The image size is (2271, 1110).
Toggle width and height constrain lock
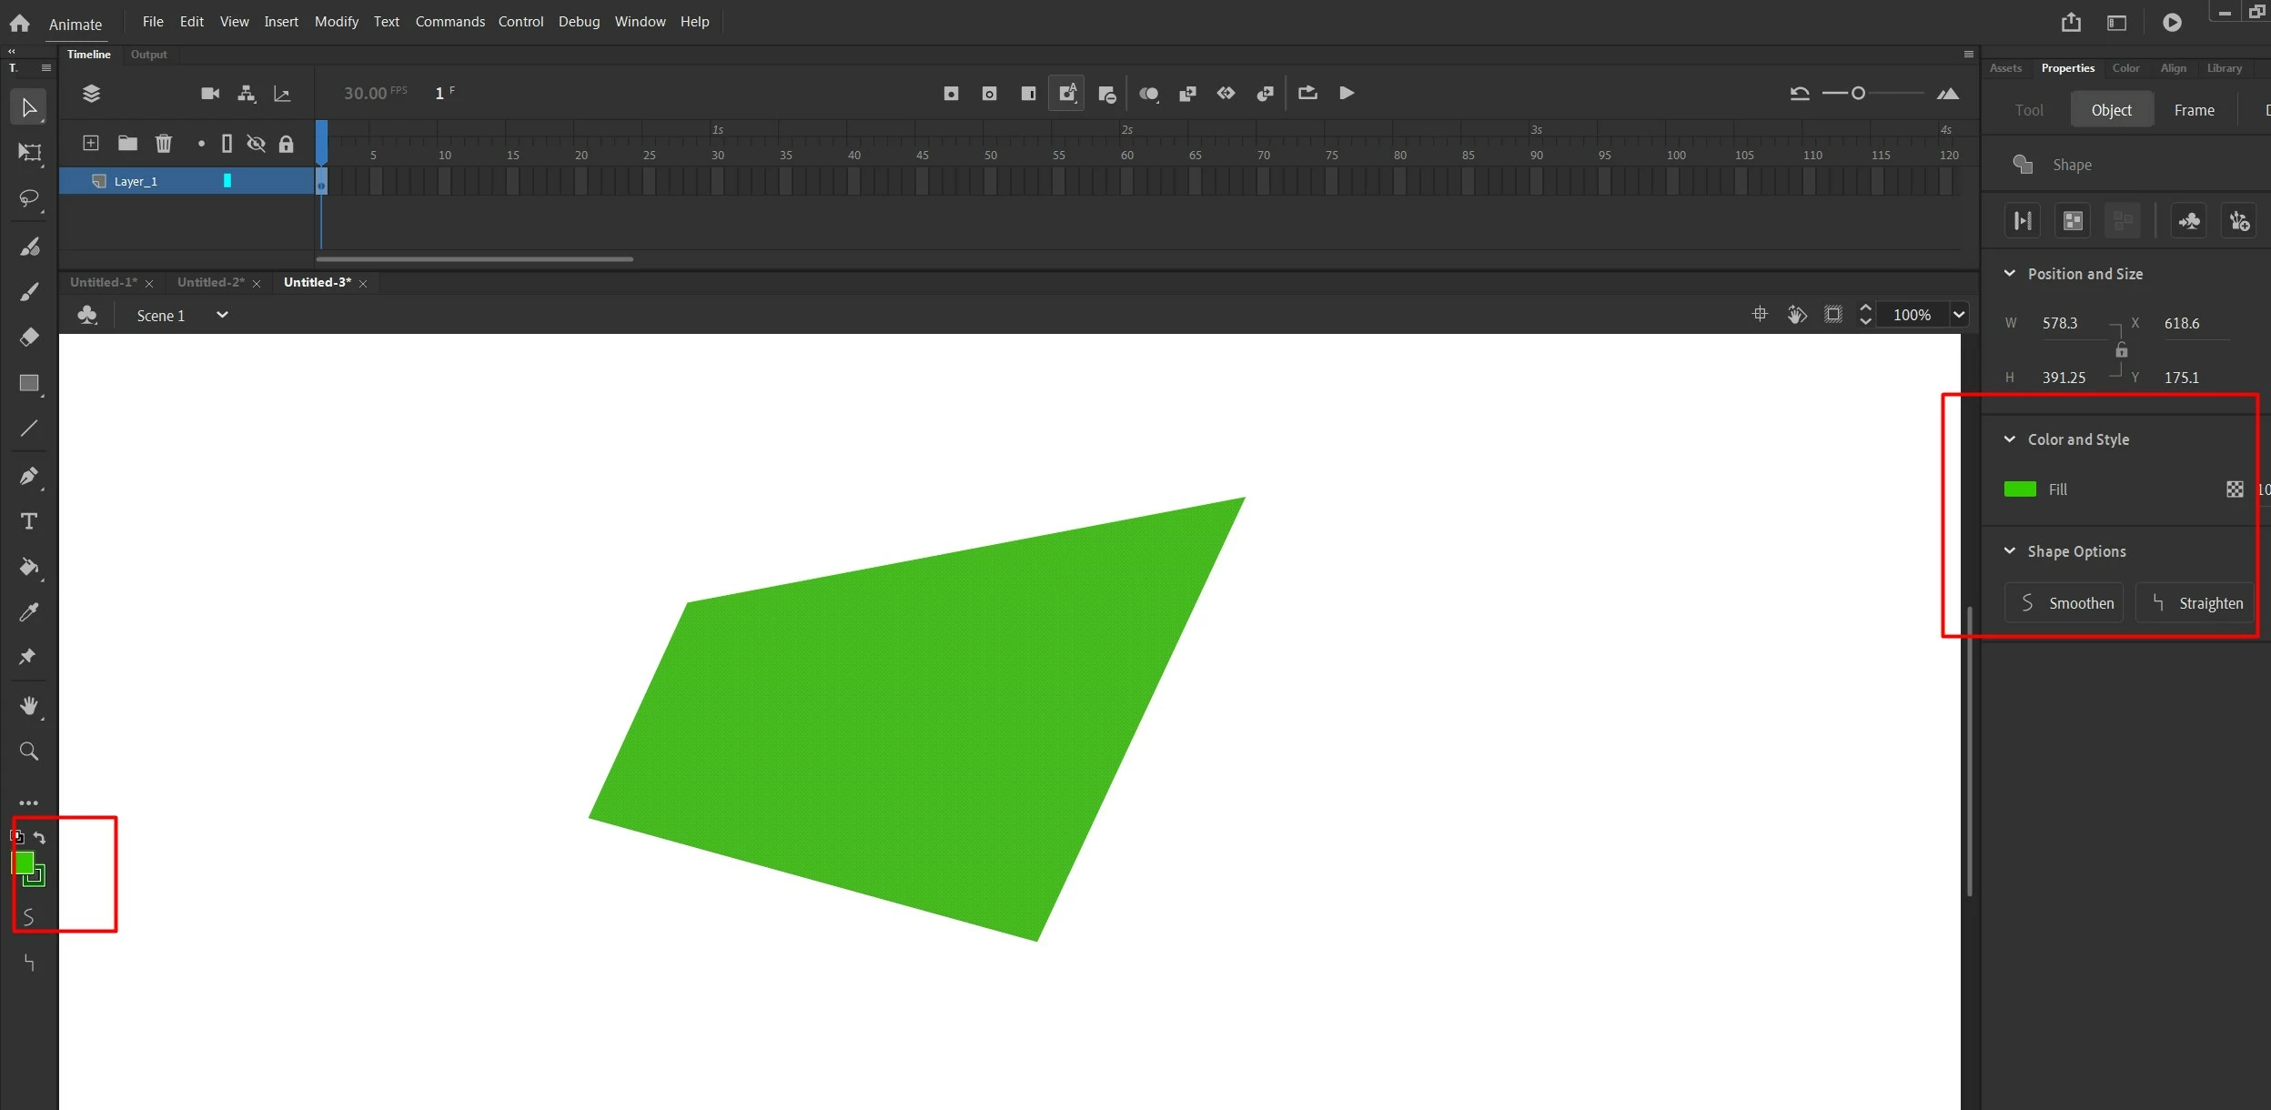click(x=2121, y=350)
